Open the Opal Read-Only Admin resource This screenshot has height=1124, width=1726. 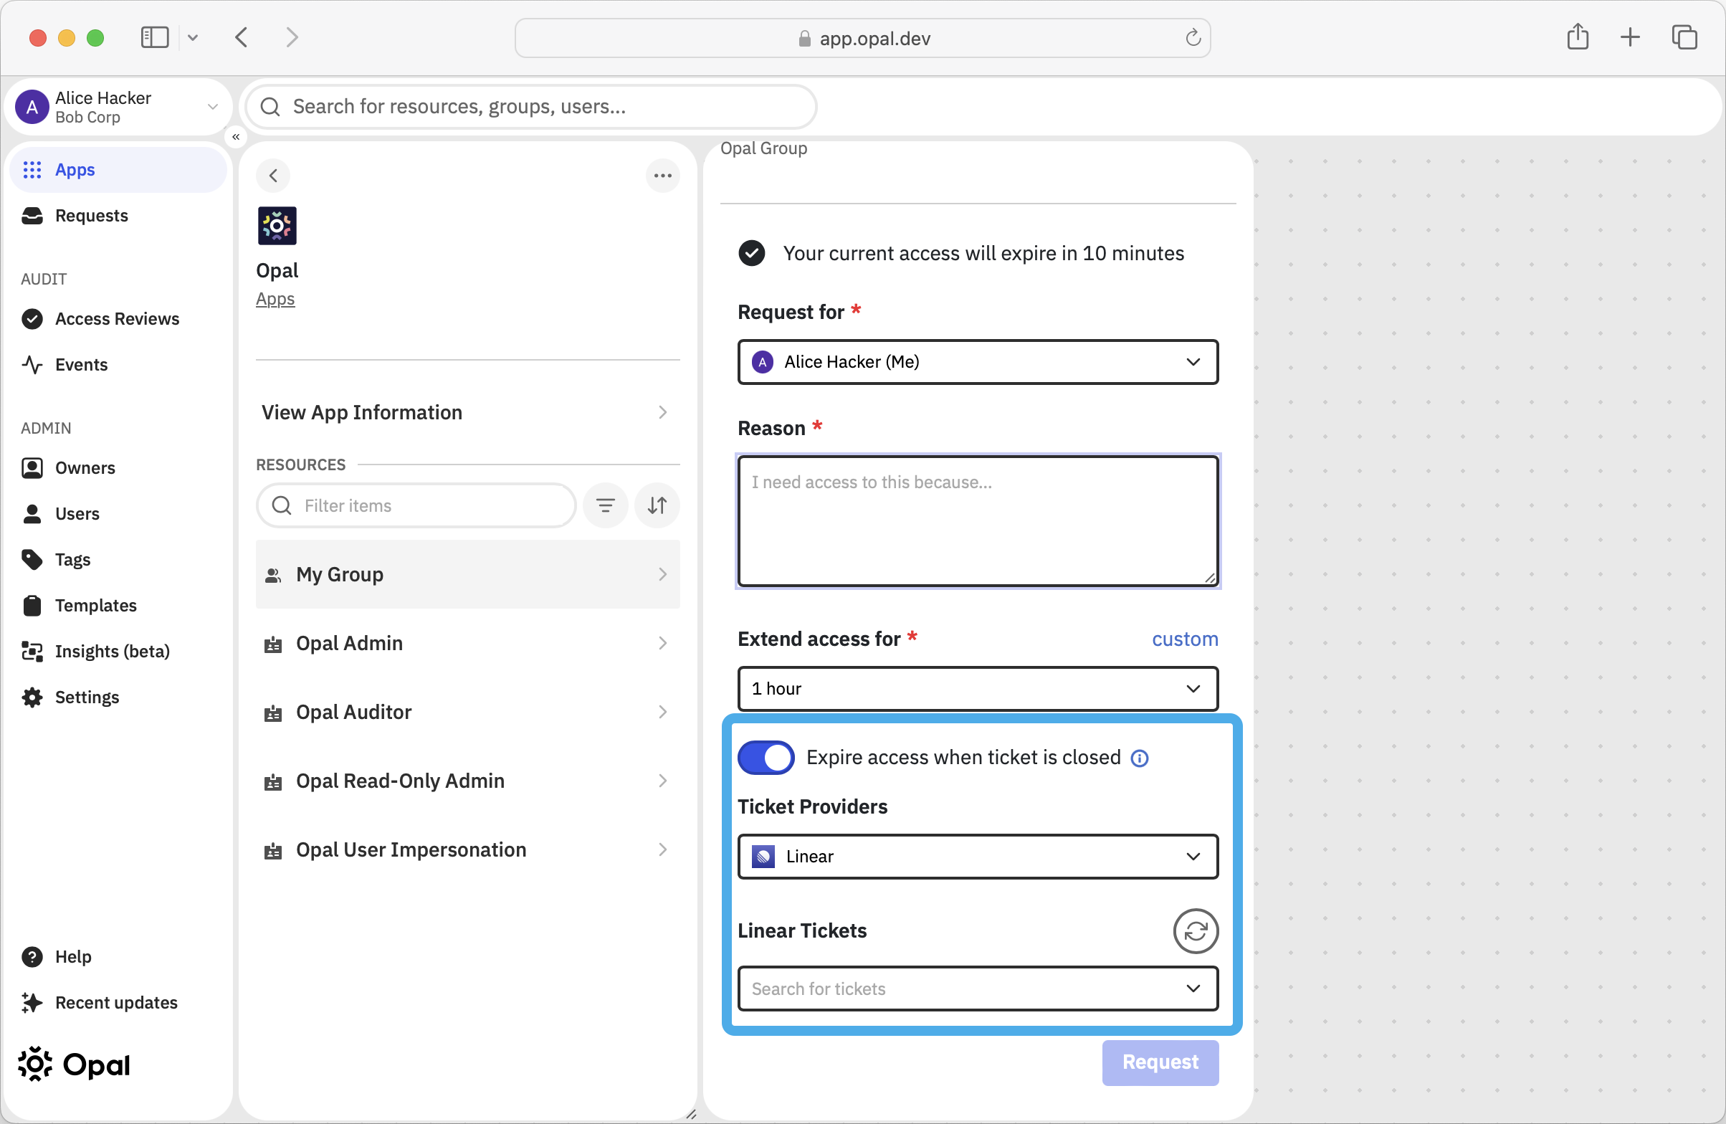coord(468,781)
